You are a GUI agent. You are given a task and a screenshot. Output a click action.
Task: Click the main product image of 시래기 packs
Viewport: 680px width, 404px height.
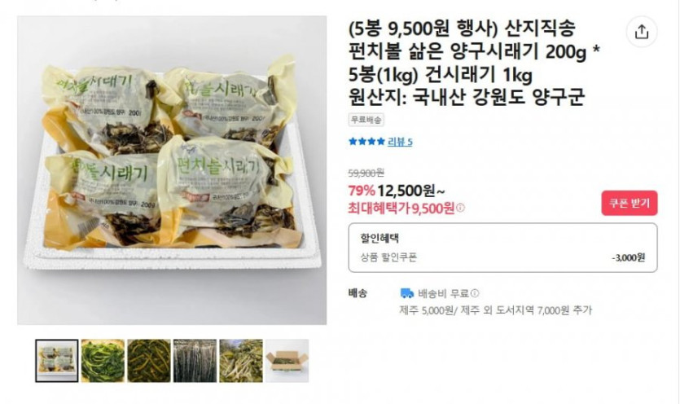coord(172,170)
